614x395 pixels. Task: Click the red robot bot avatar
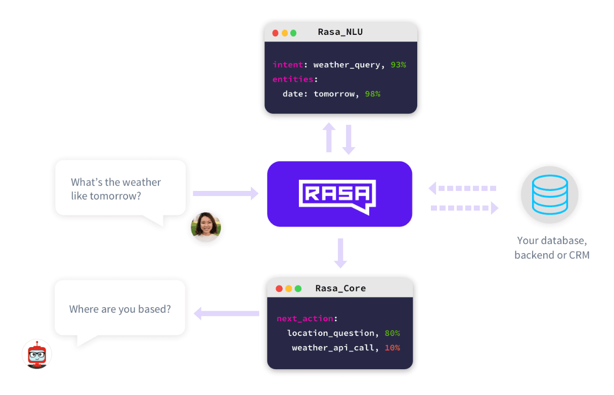tap(37, 354)
